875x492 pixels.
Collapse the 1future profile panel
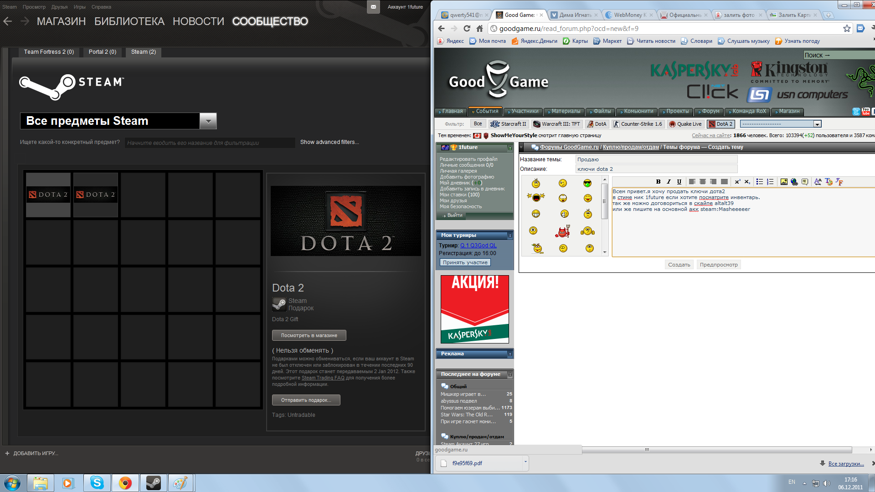tap(510, 148)
